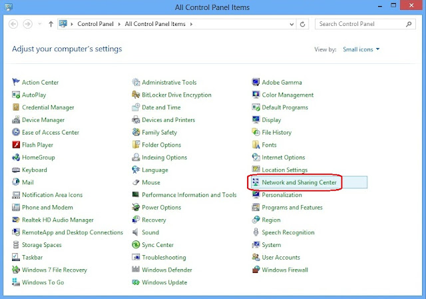Open Windows Defender link
The height and width of the screenshot is (299, 426).
167,270
